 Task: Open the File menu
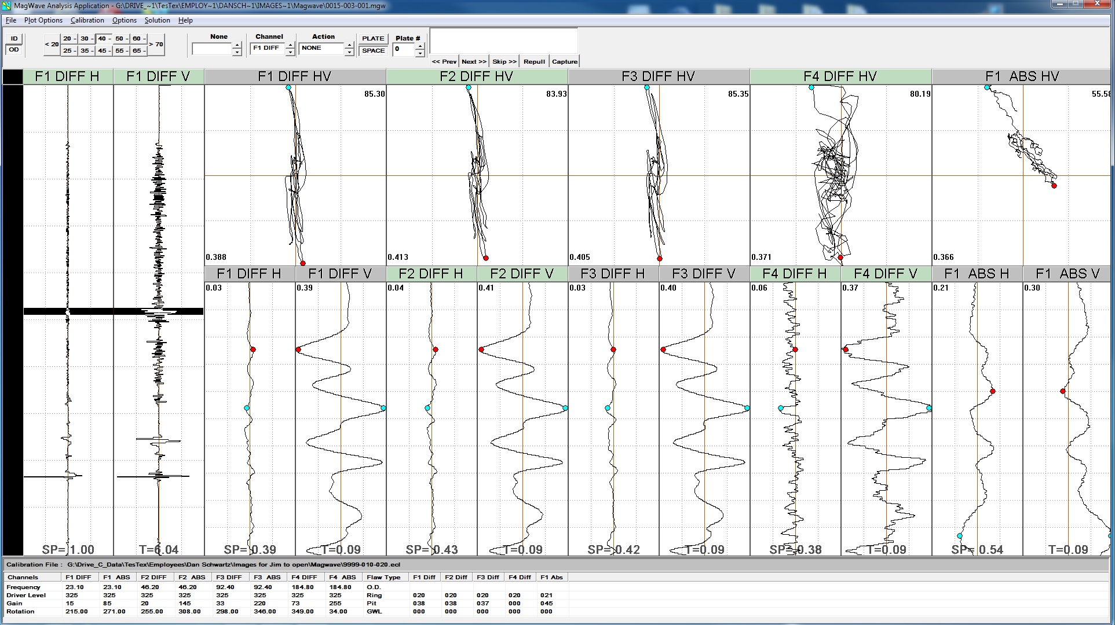pyautogui.click(x=11, y=20)
